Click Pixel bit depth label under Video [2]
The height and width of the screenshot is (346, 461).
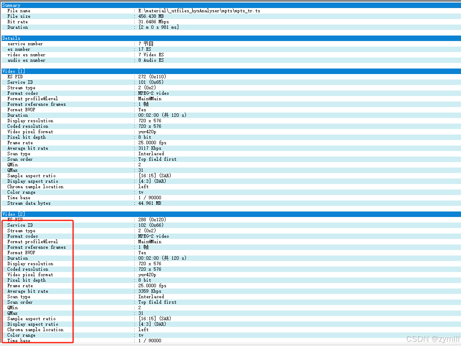pos(27,280)
